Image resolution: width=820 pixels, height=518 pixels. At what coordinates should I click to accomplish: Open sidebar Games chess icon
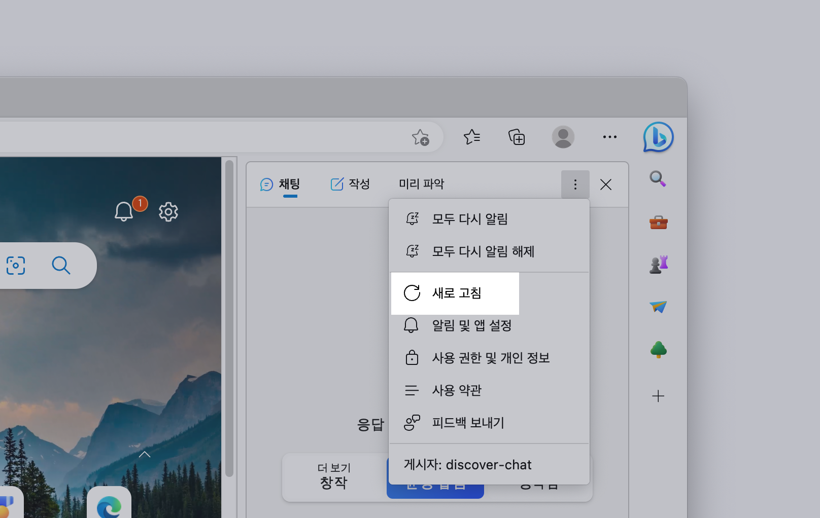pos(658,265)
